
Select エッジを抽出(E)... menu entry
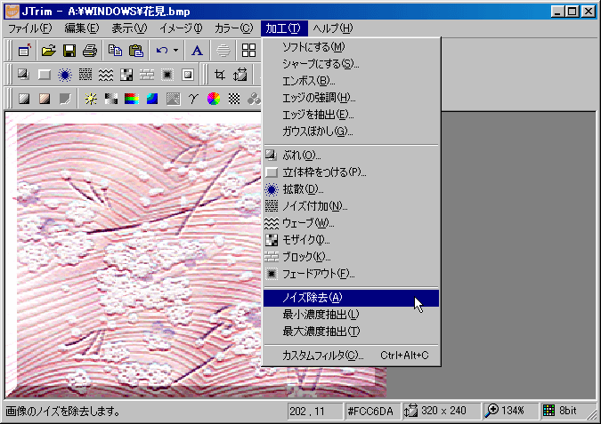(x=351, y=115)
